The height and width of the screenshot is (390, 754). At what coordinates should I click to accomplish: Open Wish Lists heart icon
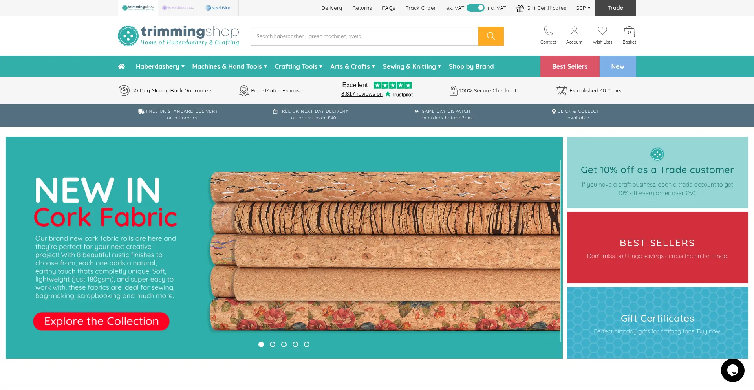602,31
